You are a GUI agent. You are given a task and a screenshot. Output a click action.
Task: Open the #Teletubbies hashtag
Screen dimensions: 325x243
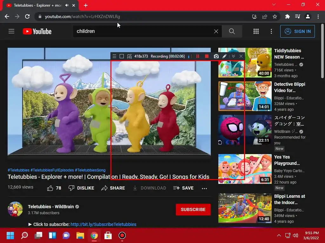click(19, 170)
